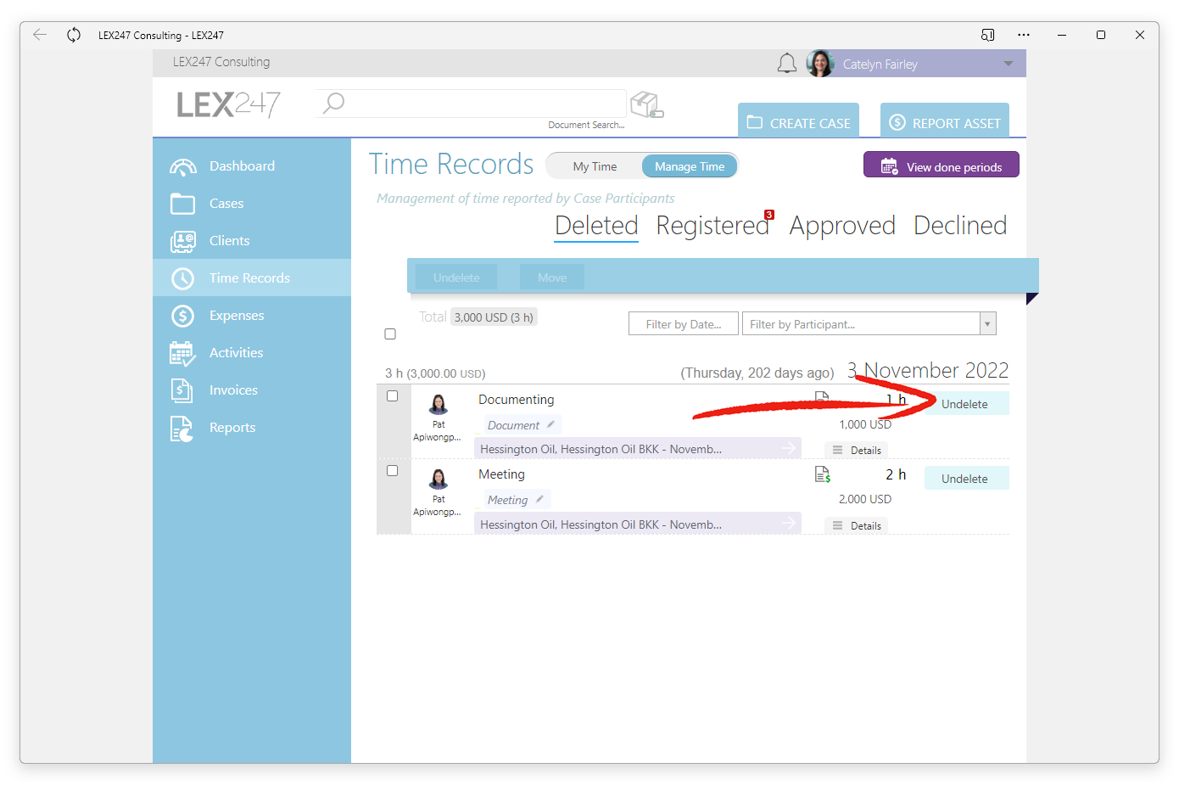Click the Clients people icon
The image size is (1179, 785).
click(x=182, y=242)
